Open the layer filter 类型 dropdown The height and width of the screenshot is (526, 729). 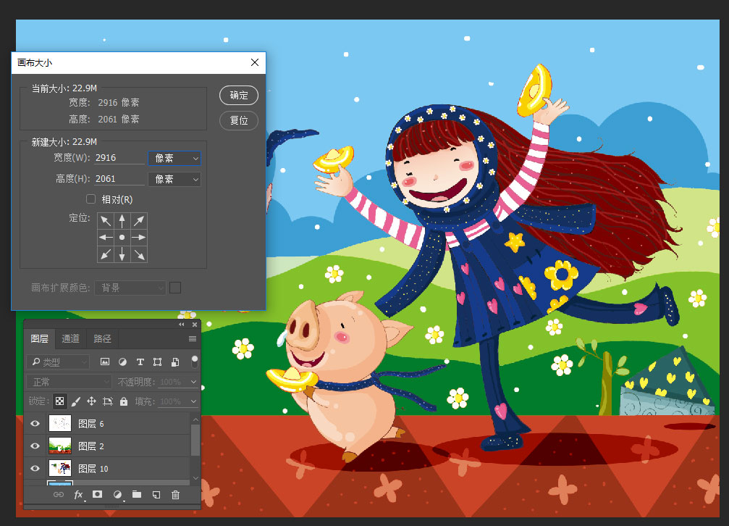pyautogui.click(x=58, y=362)
